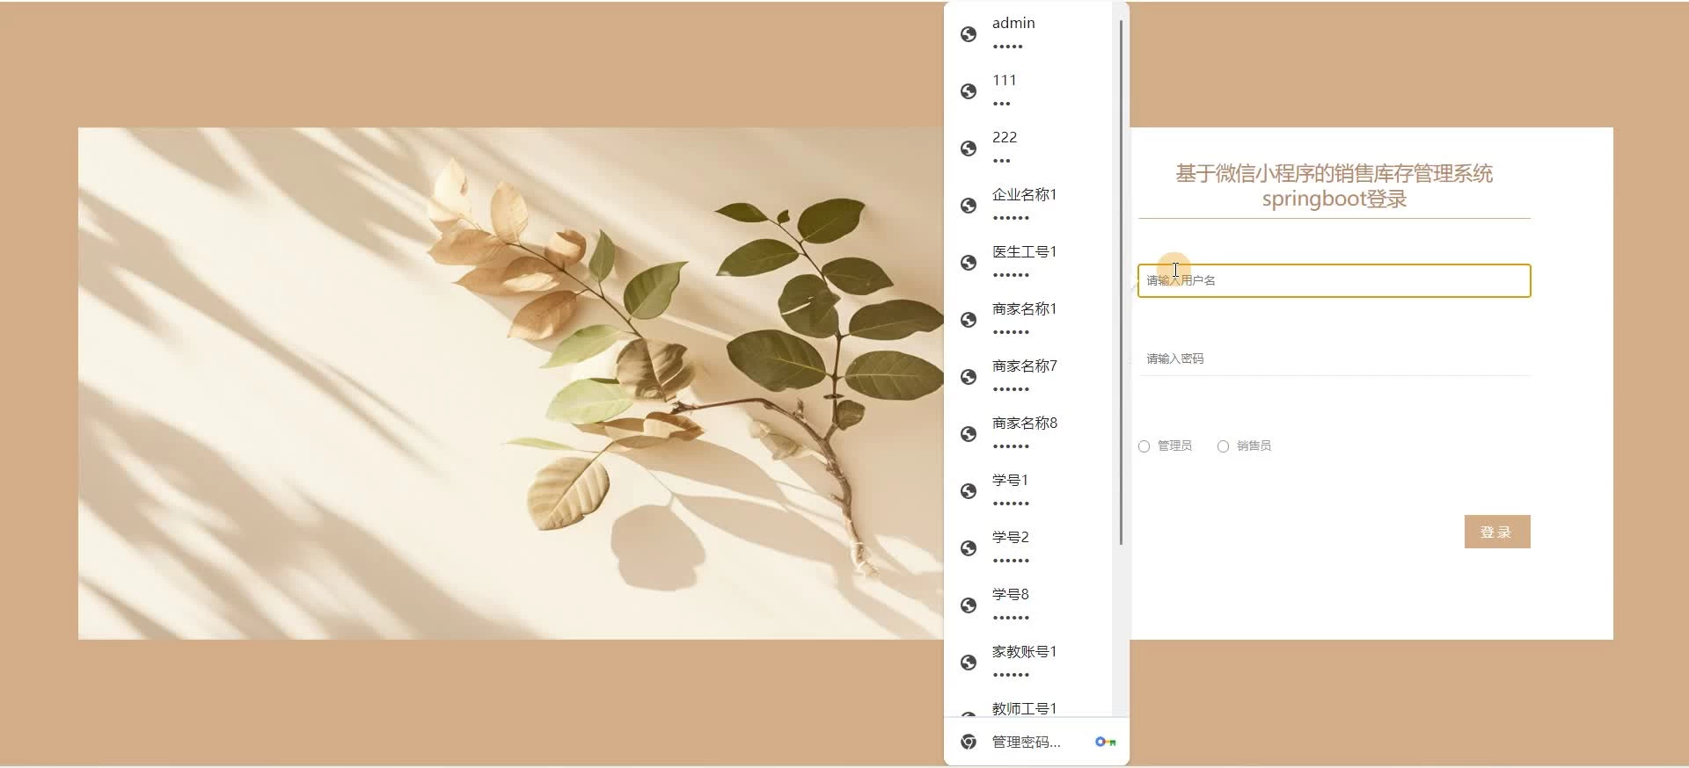Select the 销售员 radio button
1689x768 pixels.
coord(1223,446)
